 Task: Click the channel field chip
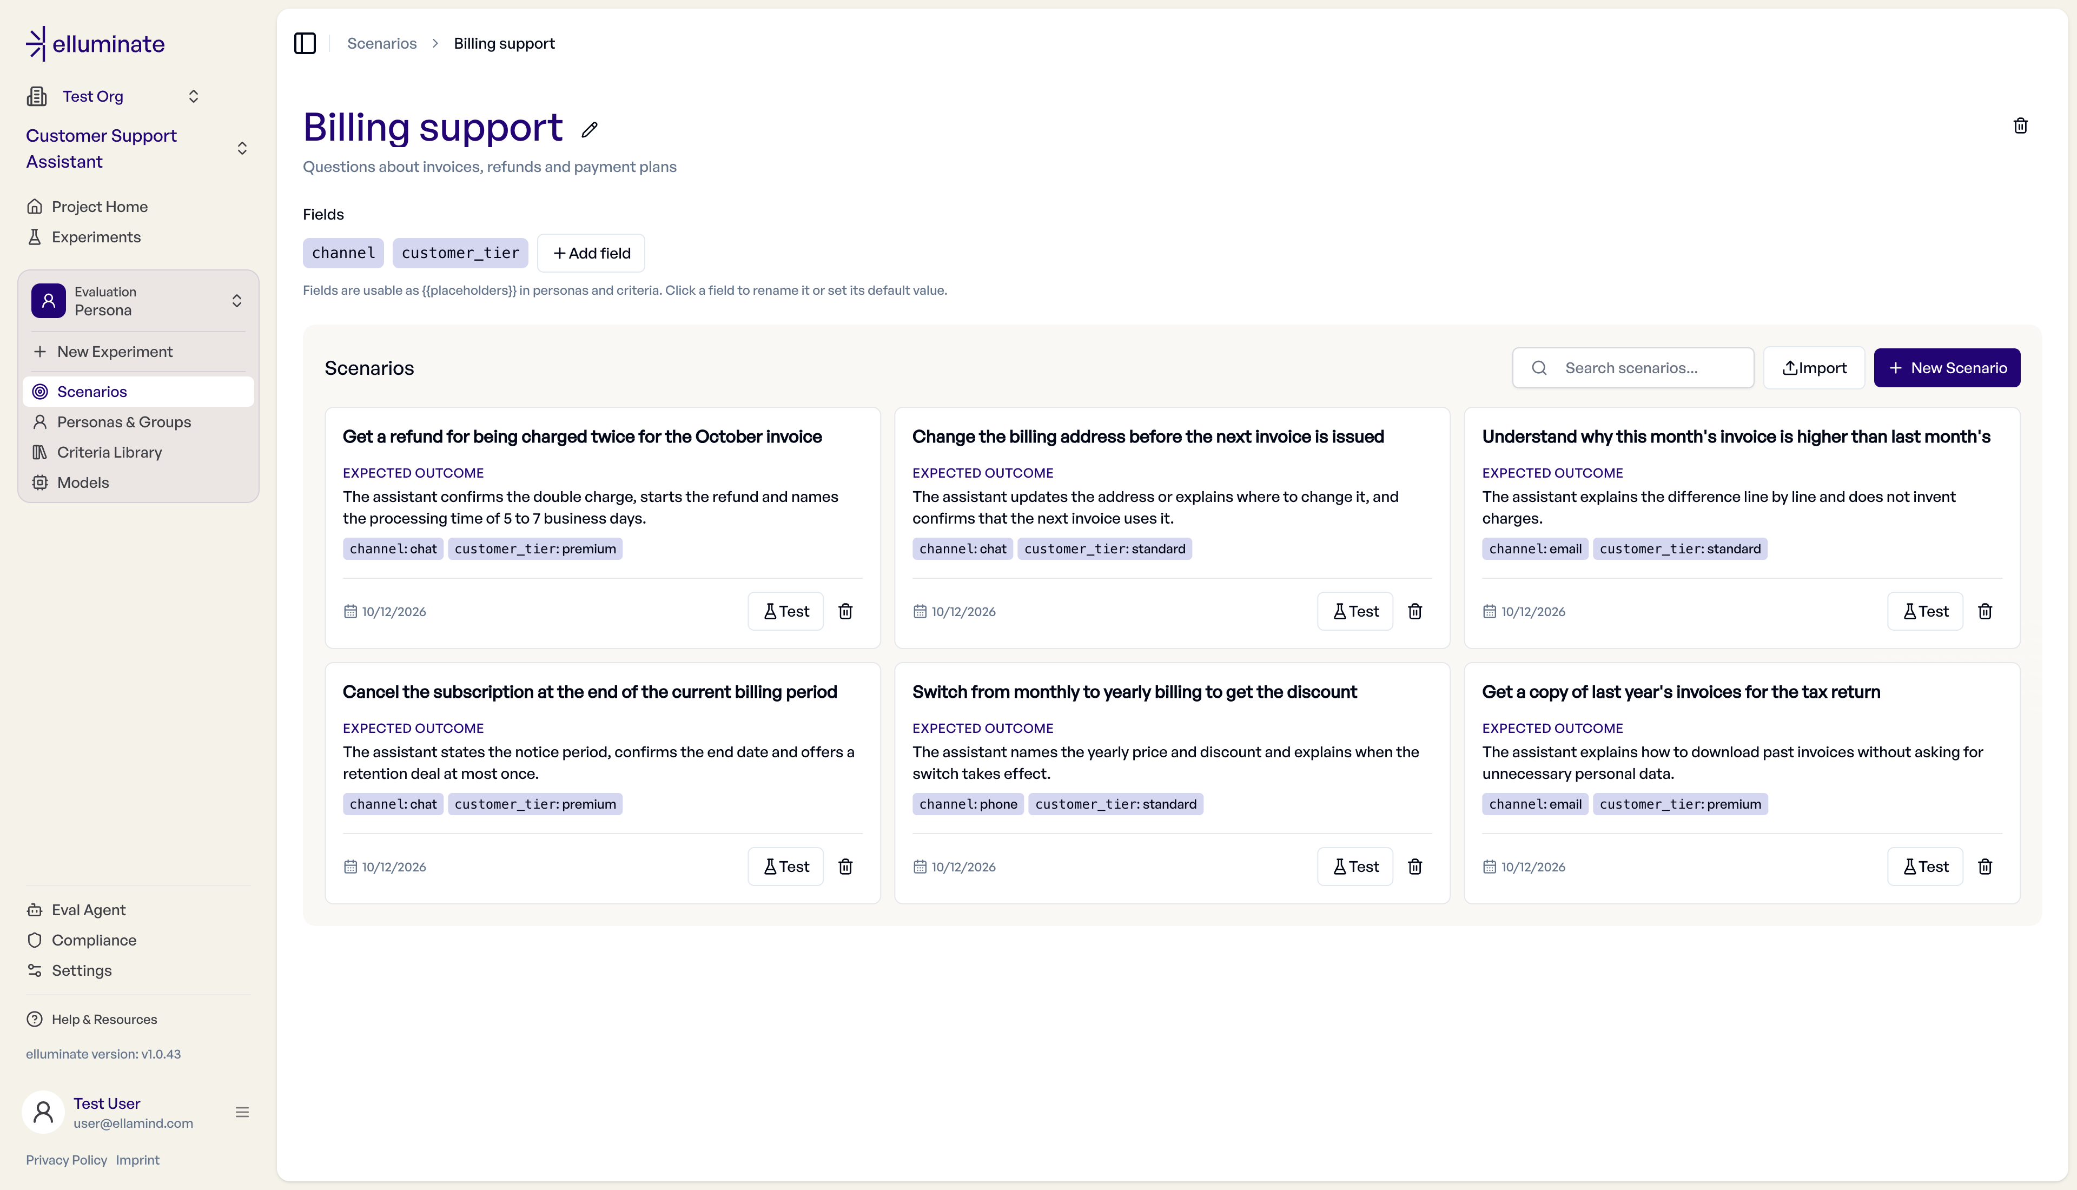pos(343,253)
